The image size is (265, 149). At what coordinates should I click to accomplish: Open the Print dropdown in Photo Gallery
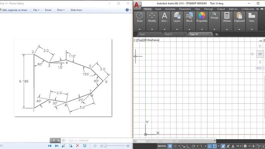pyautogui.click(x=61, y=10)
